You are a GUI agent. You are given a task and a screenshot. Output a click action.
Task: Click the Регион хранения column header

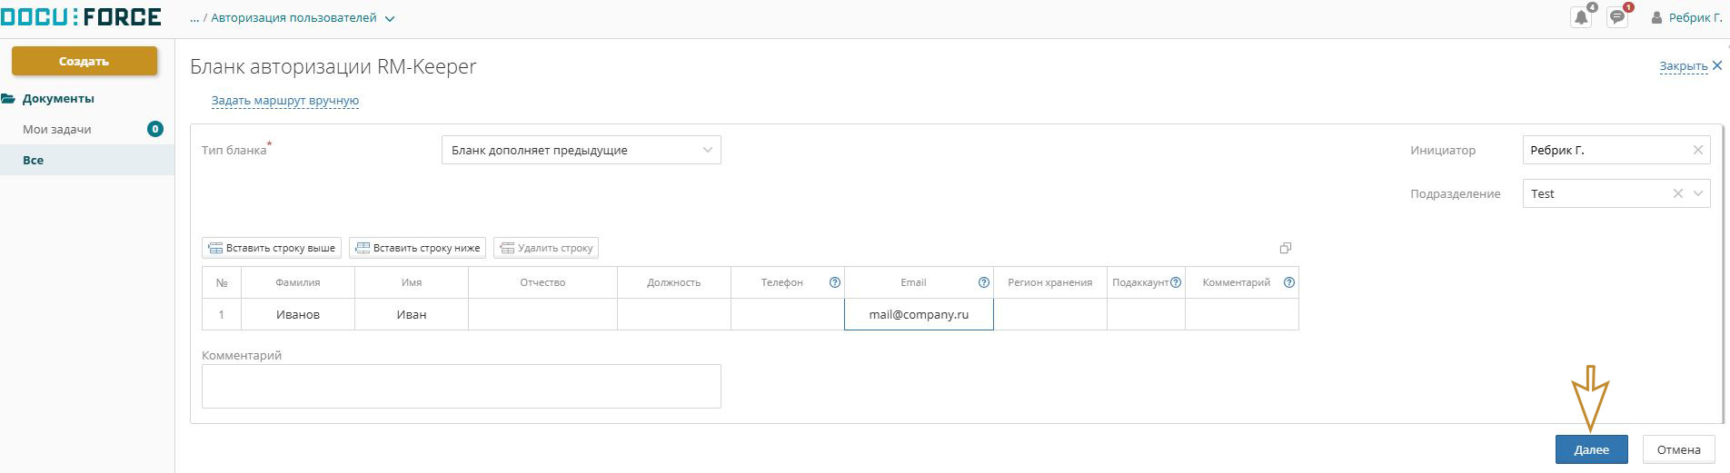(x=1050, y=282)
